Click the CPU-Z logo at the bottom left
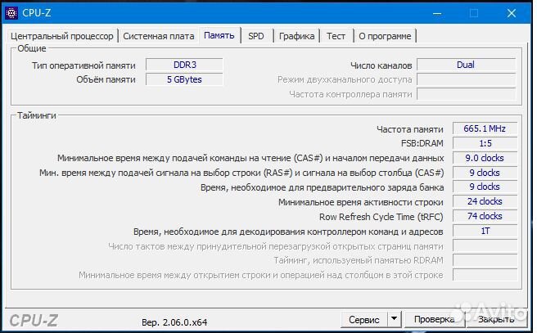 [34, 321]
